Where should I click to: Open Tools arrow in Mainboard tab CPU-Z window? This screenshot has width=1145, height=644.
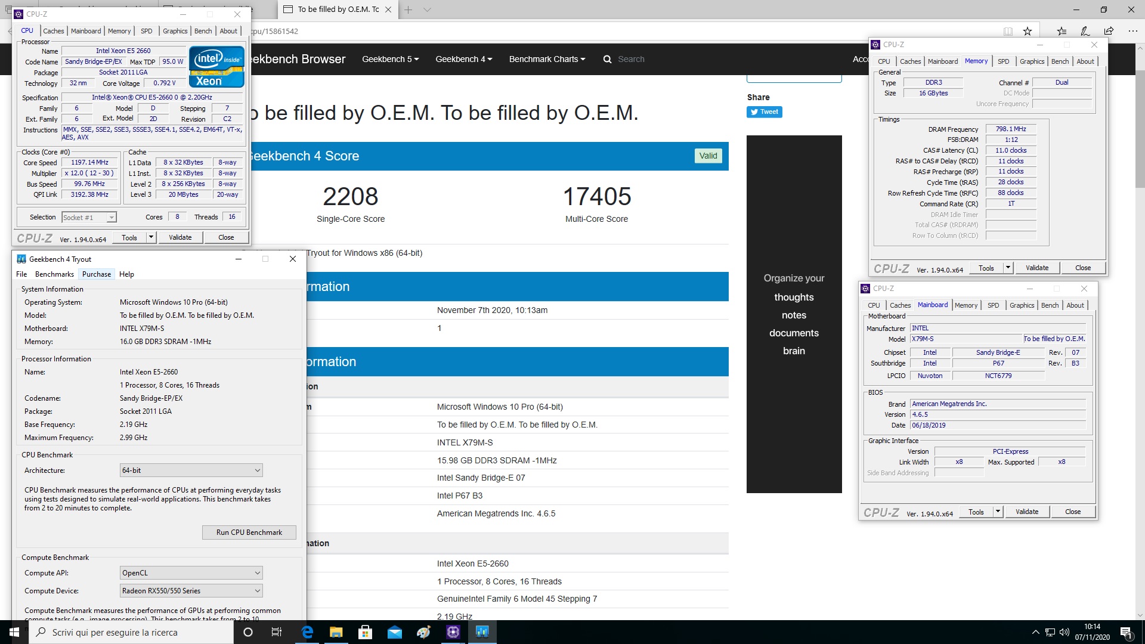[x=998, y=512]
